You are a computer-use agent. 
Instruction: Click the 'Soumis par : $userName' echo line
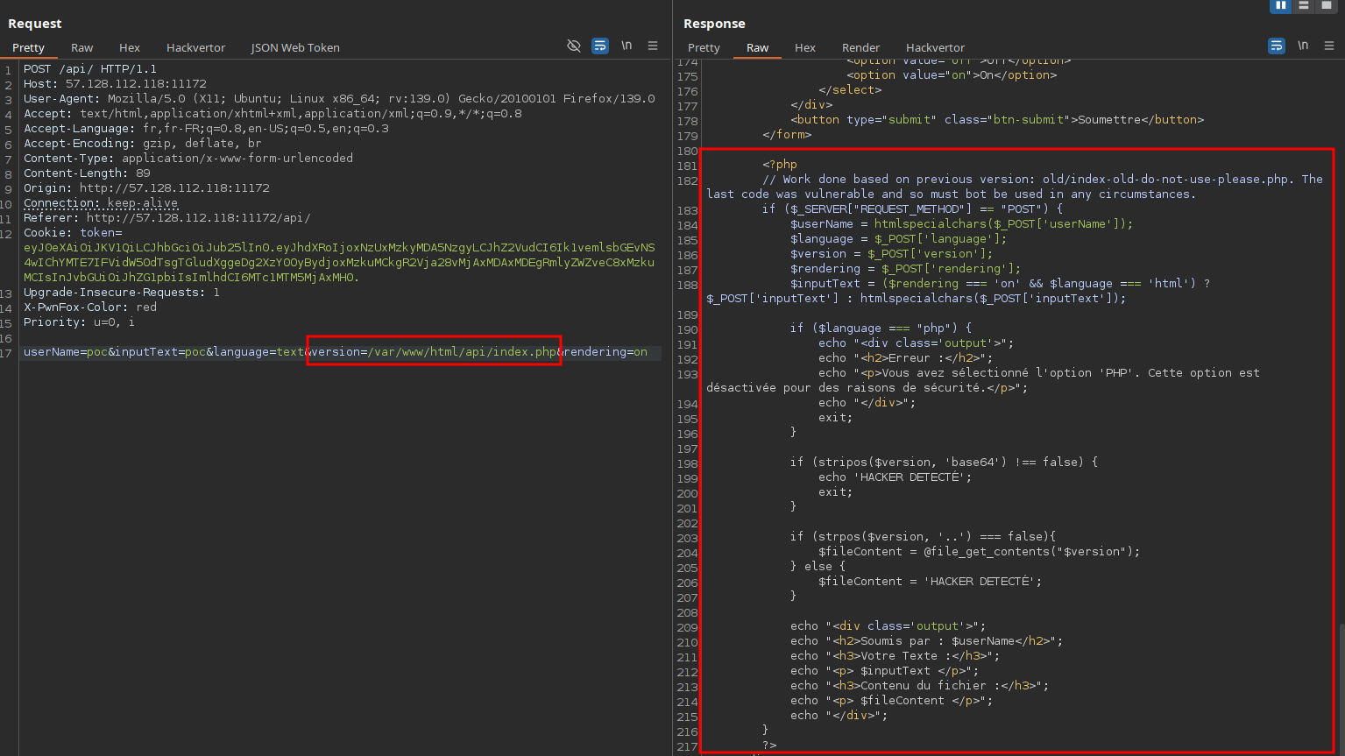point(927,641)
